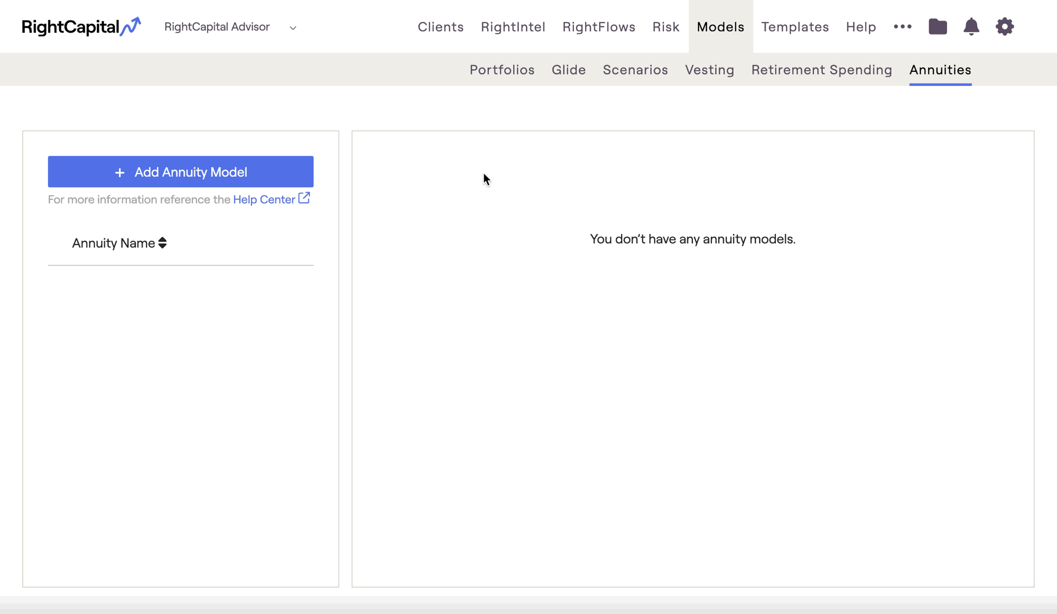Open notifications bell icon
Image resolution: width=1057 pixels, height=614 pixels.
pyautogui.click(x=971, y=26)
